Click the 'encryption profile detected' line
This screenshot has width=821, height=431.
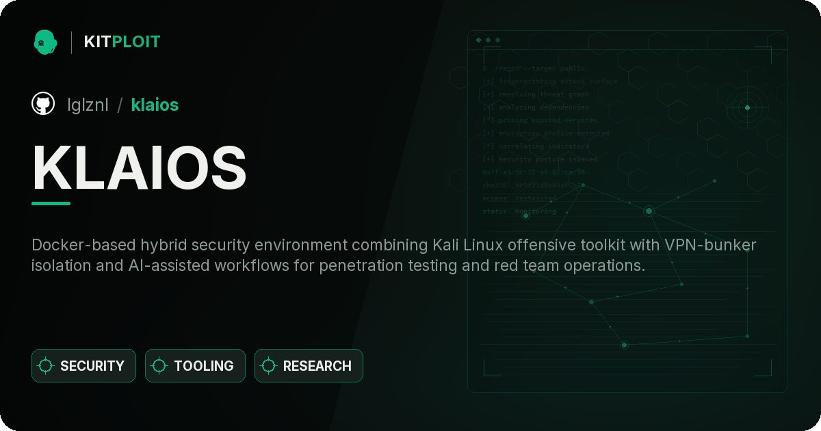click(545, 133)
